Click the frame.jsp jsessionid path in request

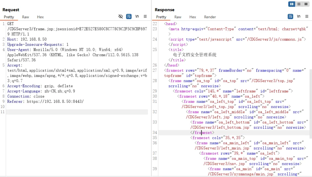point(77,29)
